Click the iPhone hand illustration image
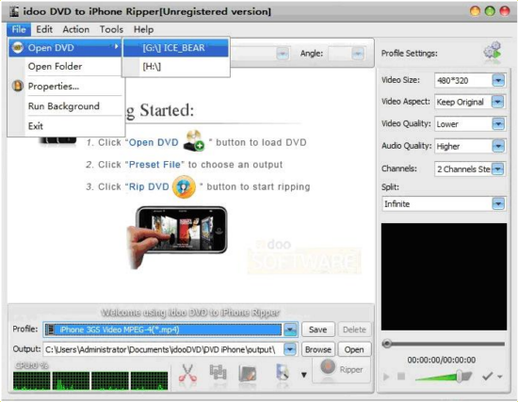 click(177, 236)
